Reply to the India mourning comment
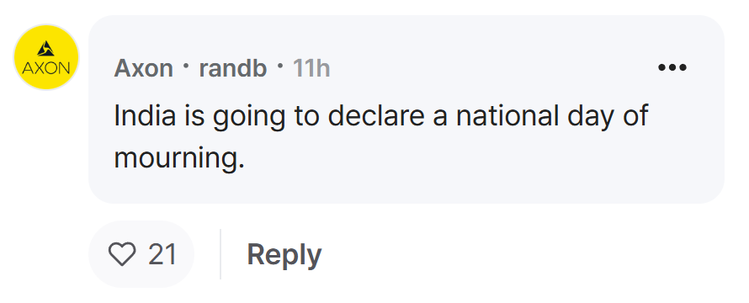 point(284,254)
